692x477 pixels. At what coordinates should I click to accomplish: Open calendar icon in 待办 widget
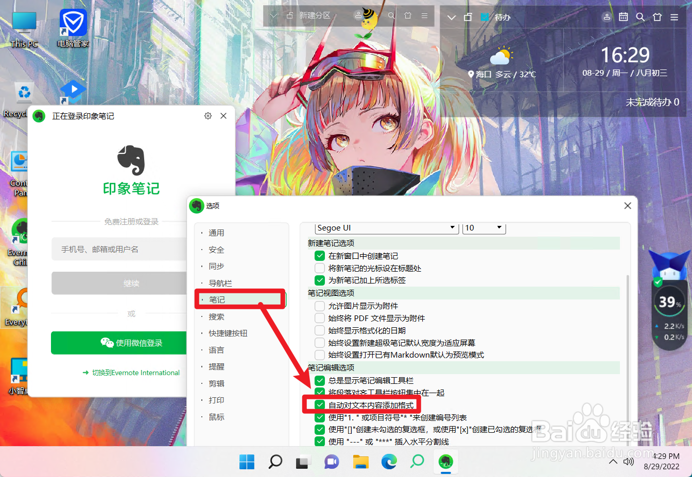pyautogui.click(x=624, y=17)
